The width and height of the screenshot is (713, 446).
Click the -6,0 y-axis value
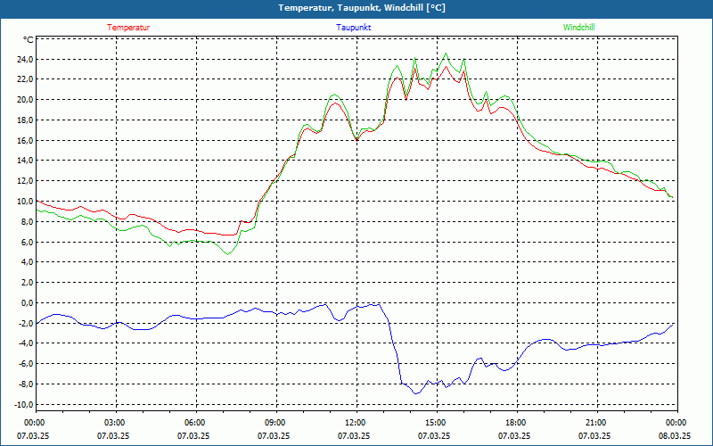click(25, 363)
